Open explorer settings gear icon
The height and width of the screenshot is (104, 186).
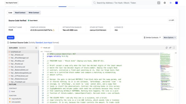(x=36, y=48)
